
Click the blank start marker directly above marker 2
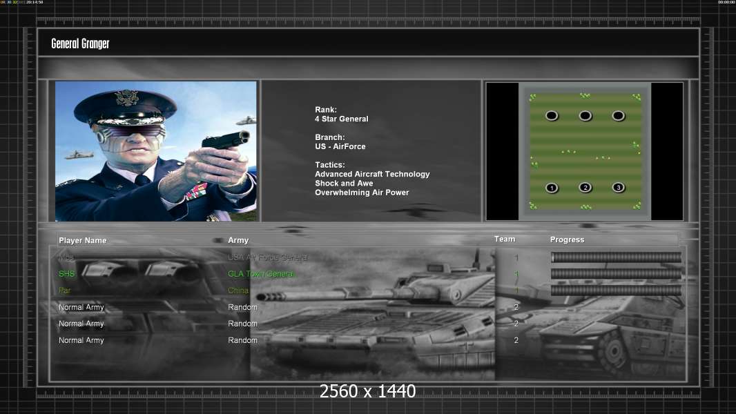pos(585,115)
